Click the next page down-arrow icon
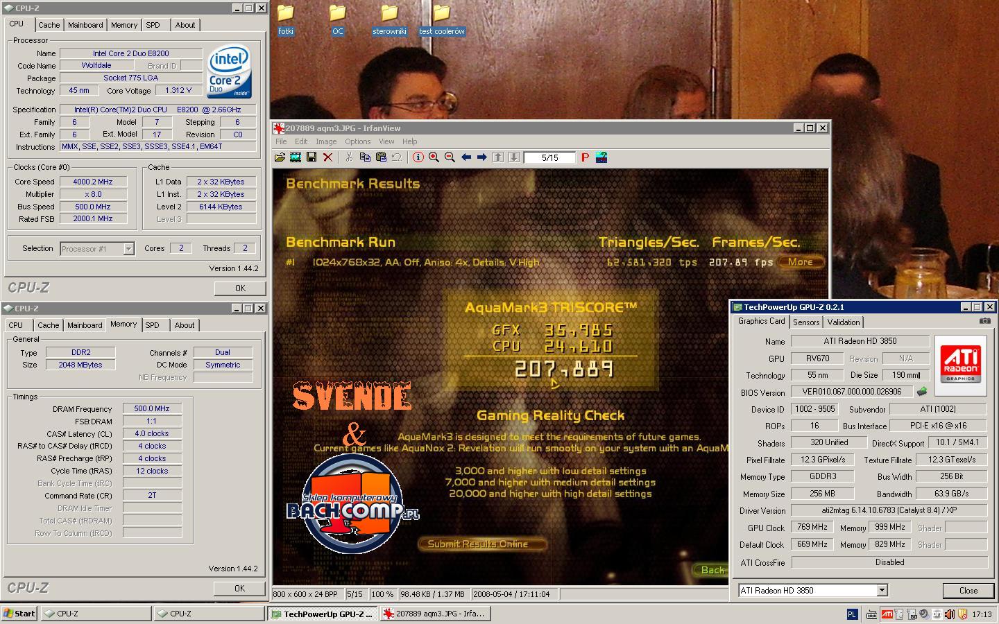Image resolution: width=999 pixels, height=624 pixels. 514,157
